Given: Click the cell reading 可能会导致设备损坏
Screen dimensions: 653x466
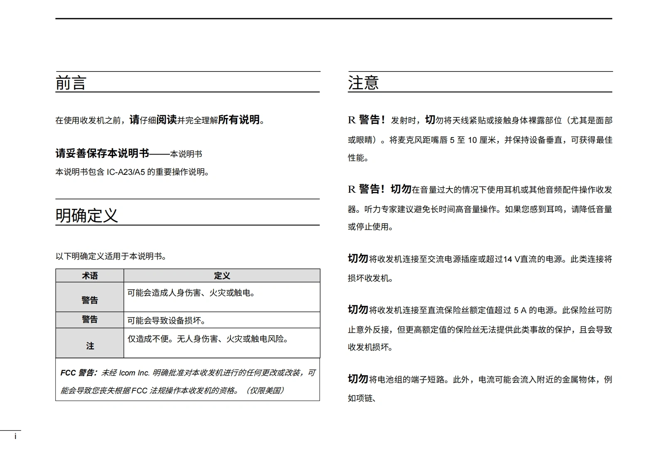Looking at the screenshot, I should (x=167, y=320).
